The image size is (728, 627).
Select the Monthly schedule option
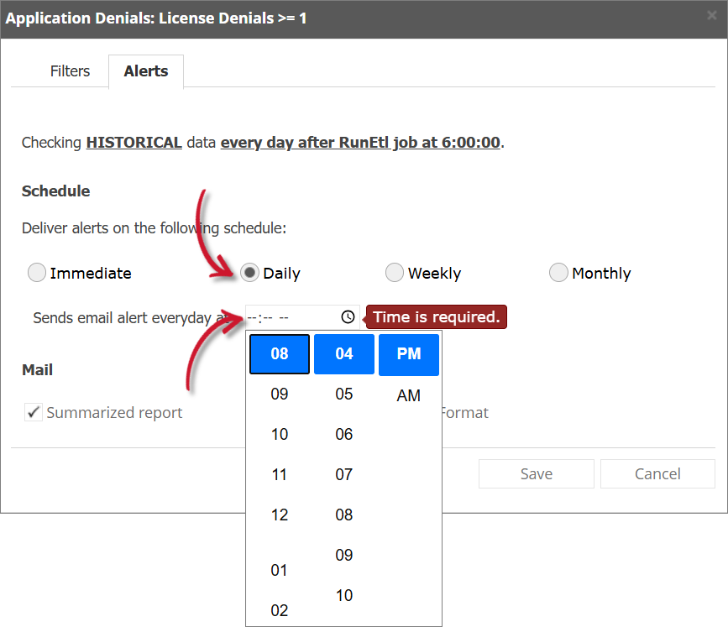click(x=558, y=272)
